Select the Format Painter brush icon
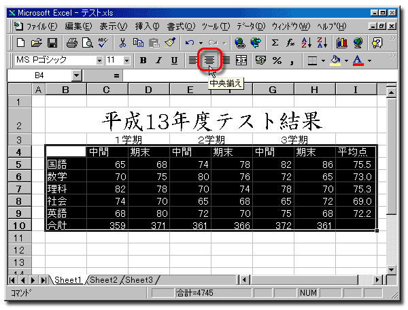This screenshot has height=310, width=408. click(x=170, y=43)
